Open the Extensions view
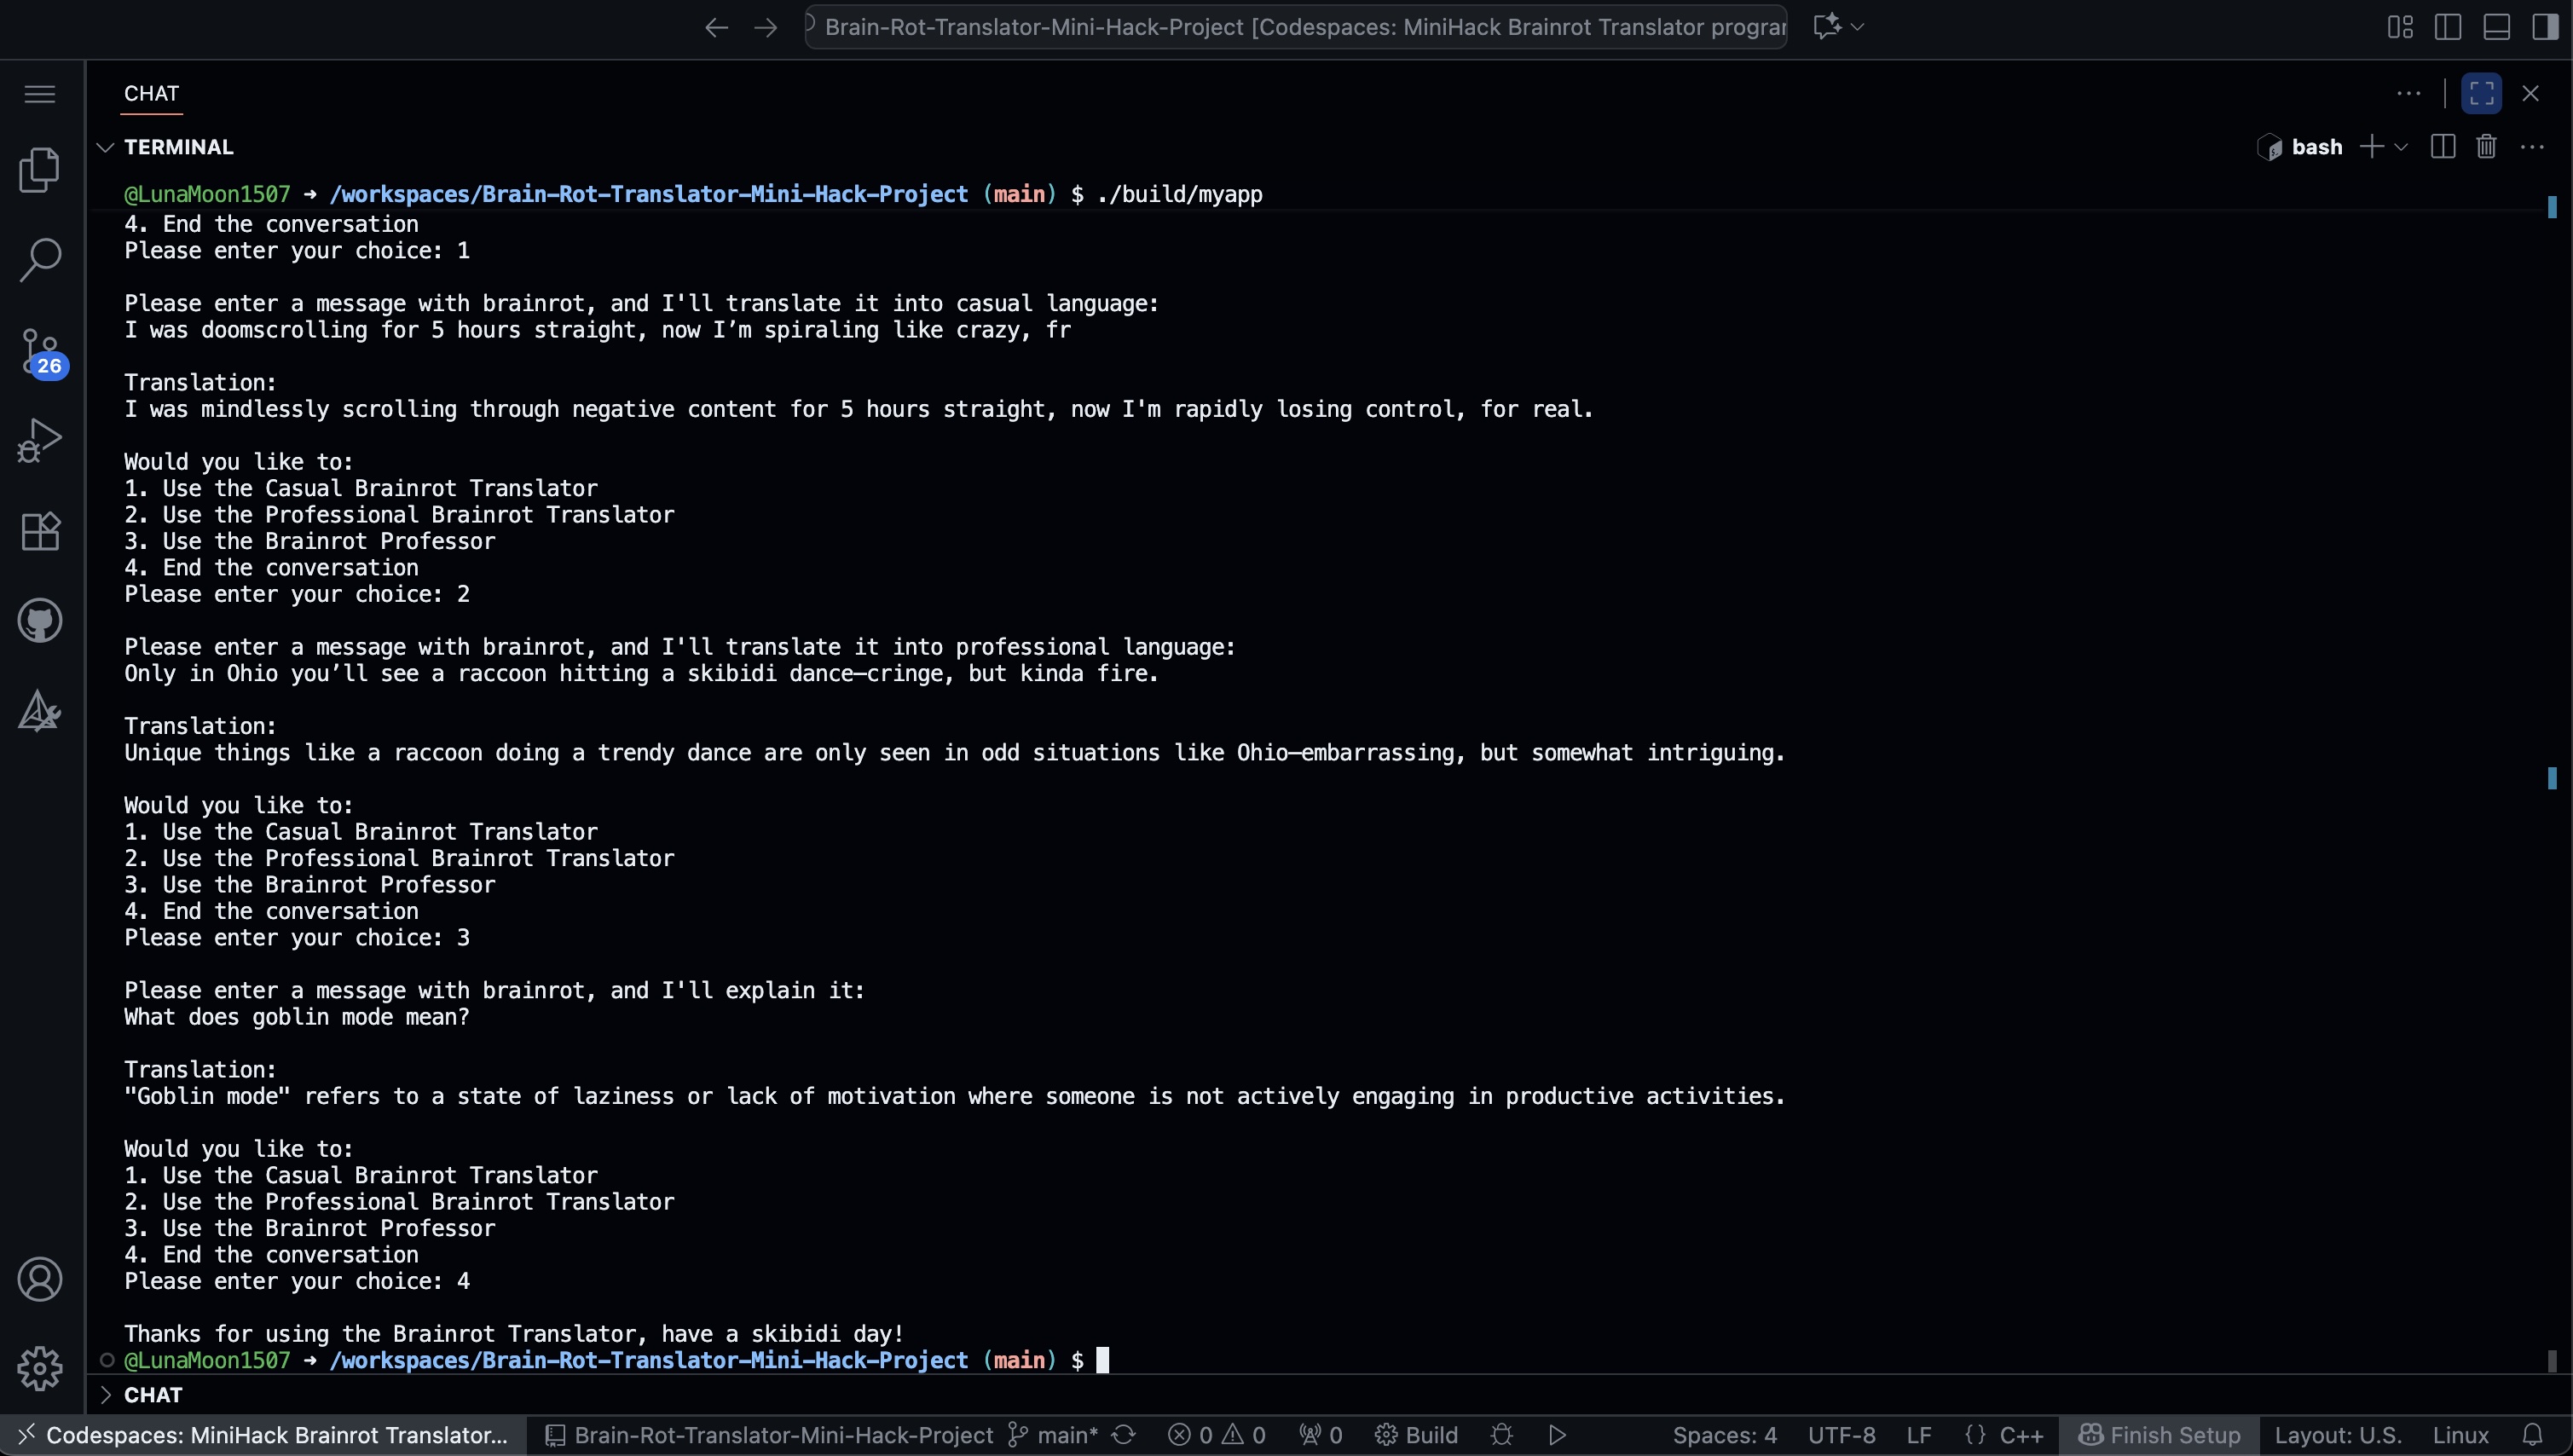Viewport: 2573px width, 1456px height. coord(40,531)
